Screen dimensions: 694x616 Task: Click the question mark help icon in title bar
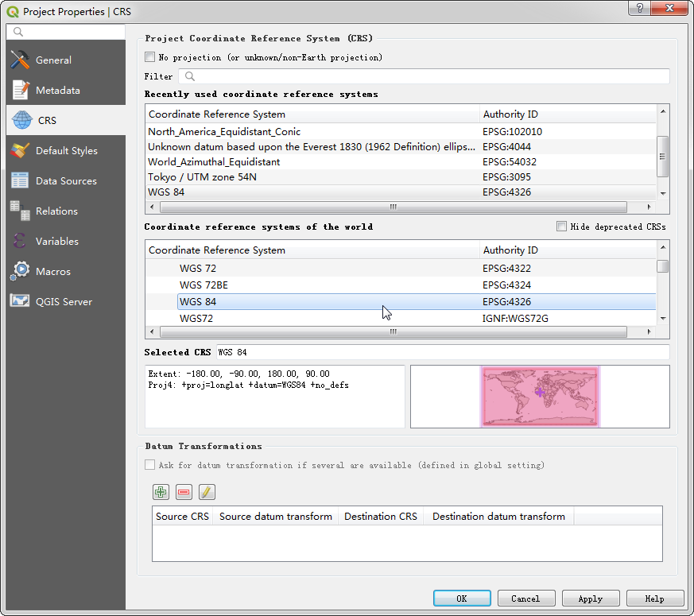640,7
